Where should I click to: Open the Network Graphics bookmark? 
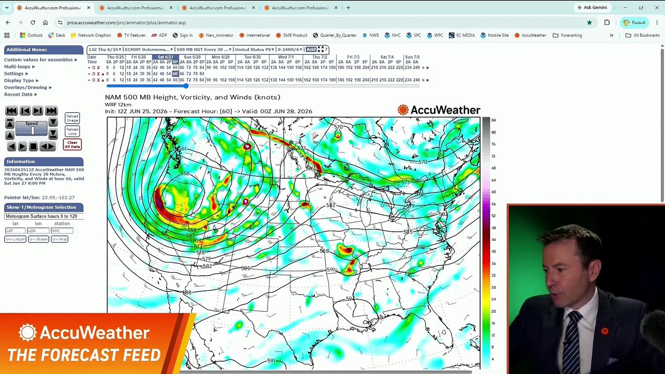coord(90,35)
